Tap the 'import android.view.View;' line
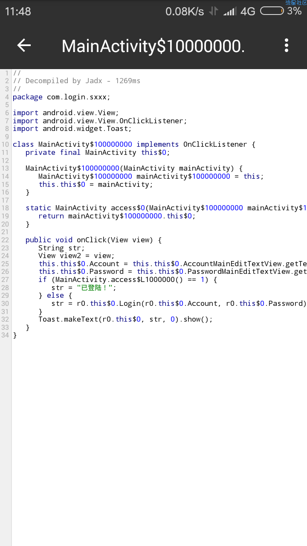The height and width of the screenshot is (546, 307). tap(66, 113)
